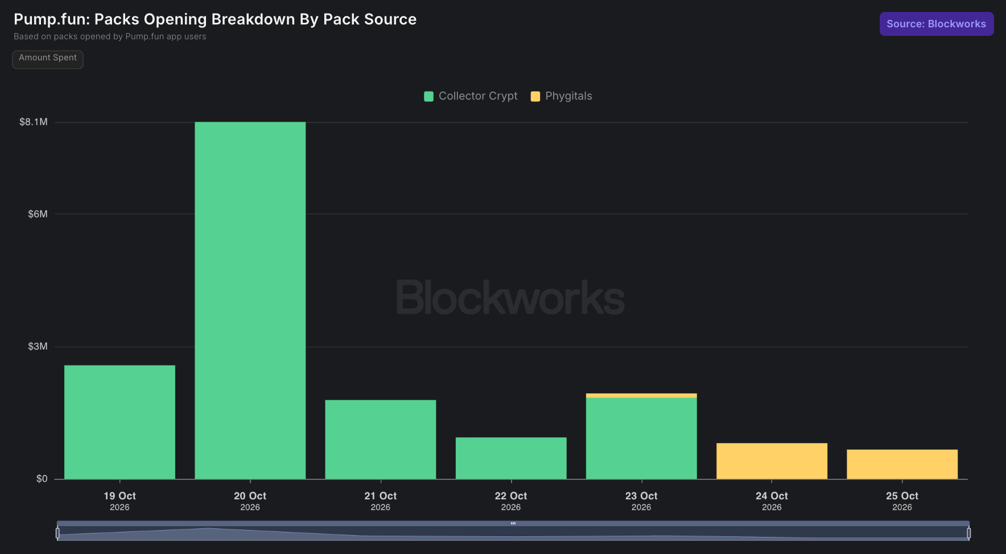
Task: Click the green Collector Crypt legend swatch
Action: coord(429,96)
